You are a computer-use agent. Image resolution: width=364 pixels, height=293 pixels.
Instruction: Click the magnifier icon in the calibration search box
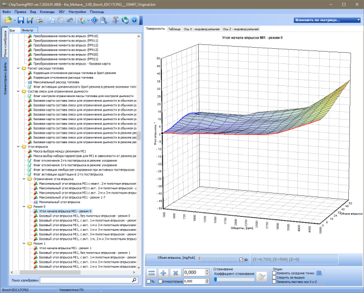coord(134,280)
